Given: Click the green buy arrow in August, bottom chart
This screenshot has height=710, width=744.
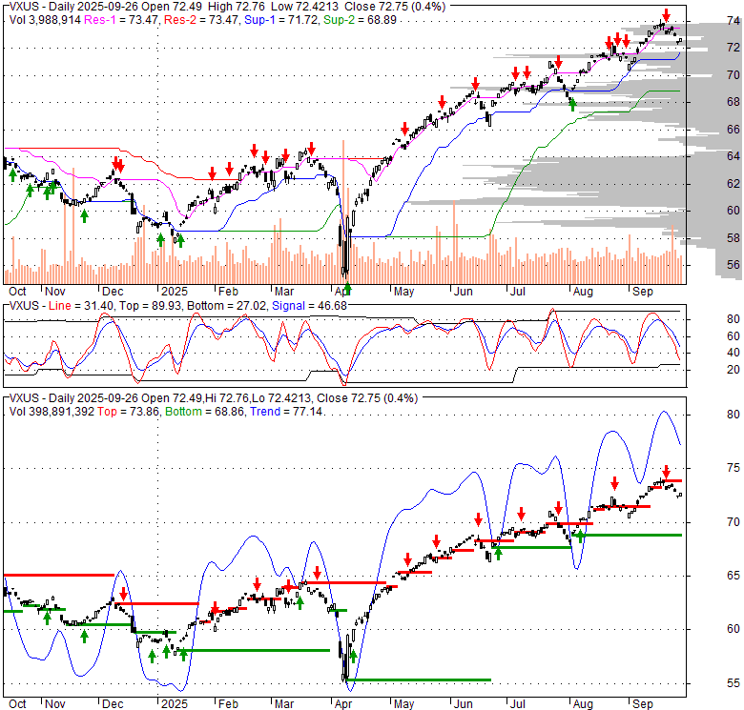Looking at the screenshot, I should pos(580,536).
